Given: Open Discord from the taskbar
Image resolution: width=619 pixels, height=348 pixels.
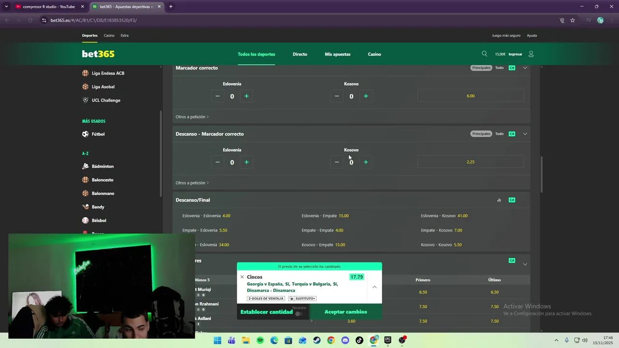Looking at the screenshot, I should (x=345, y=340).
